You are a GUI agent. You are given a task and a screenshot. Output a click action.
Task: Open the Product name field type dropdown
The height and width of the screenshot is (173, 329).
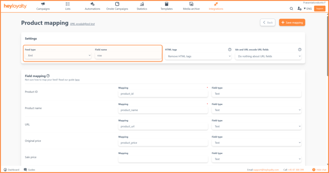click(x=256, y=110)
